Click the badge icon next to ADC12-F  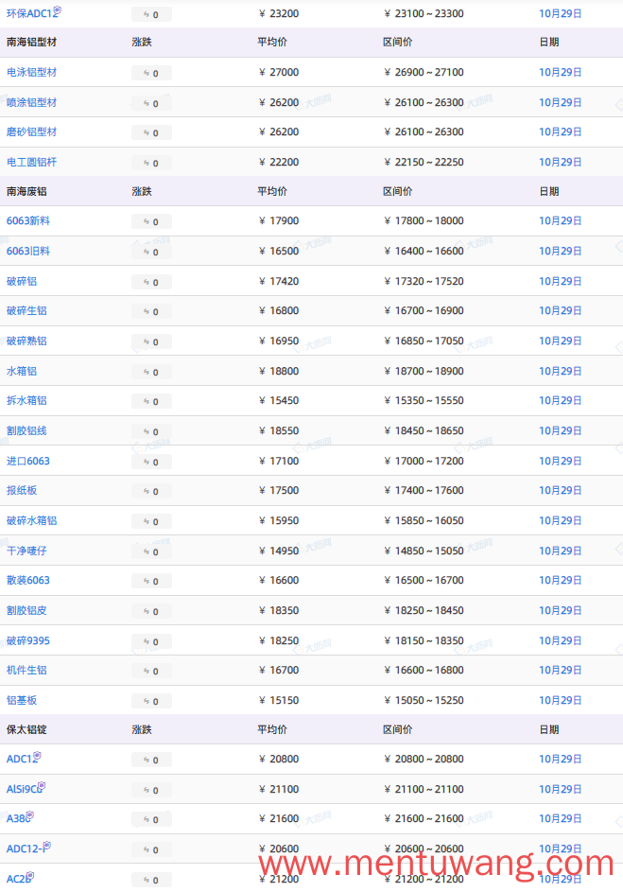tap(46, 846)
